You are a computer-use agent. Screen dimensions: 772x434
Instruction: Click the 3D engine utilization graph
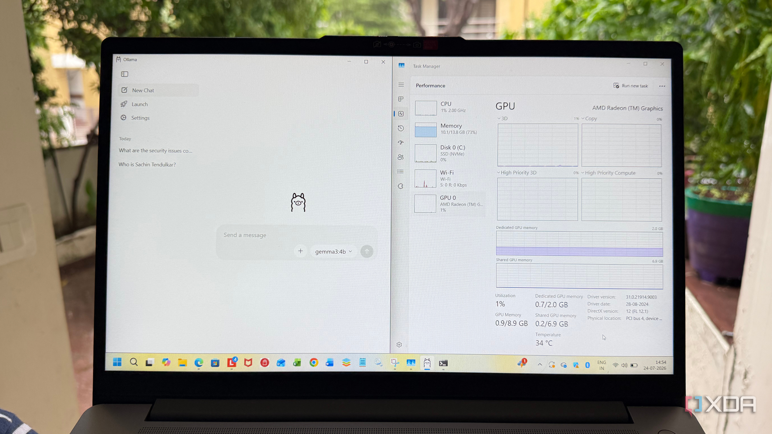pyautogui.click(x=538, y=145)
